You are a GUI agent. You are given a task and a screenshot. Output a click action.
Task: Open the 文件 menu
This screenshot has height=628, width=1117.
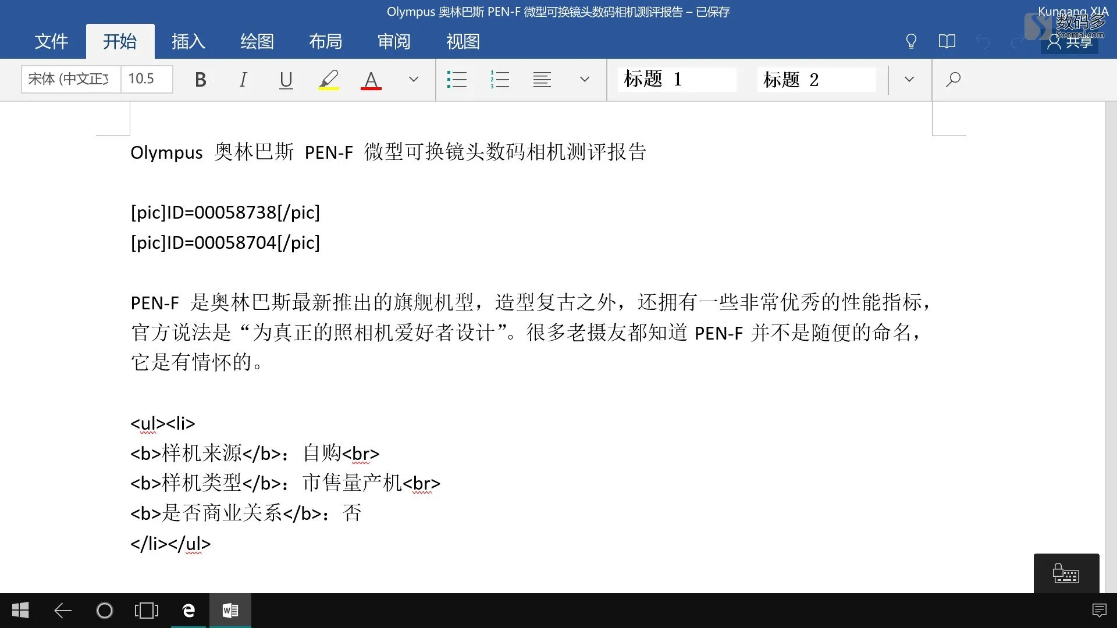tap(51, 41)
